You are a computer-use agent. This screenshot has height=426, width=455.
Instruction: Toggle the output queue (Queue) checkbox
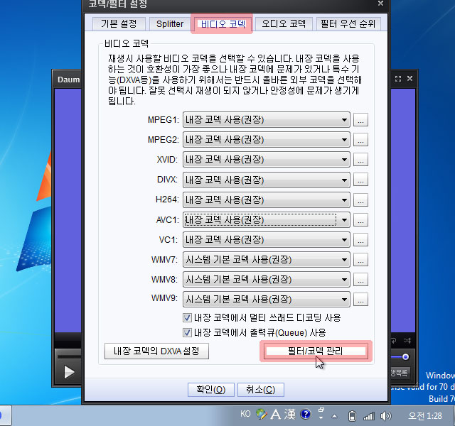[x=188, y=332]
